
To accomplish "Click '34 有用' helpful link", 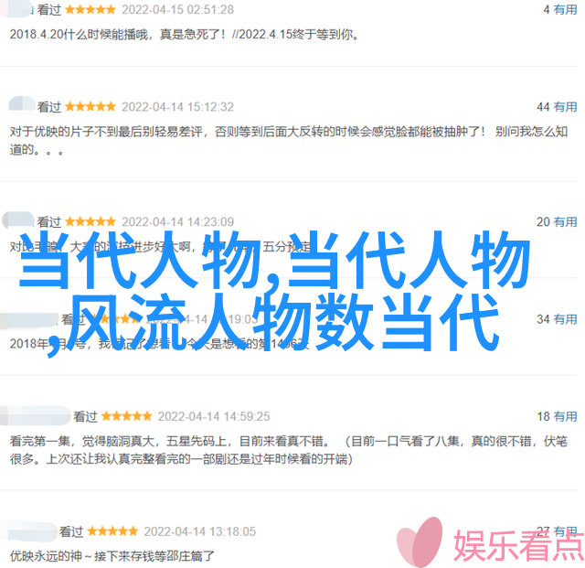I will coord(557,319).
